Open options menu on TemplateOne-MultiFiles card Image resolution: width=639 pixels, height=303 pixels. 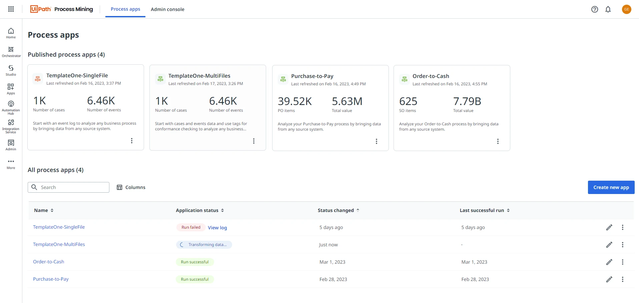(254, 141)
